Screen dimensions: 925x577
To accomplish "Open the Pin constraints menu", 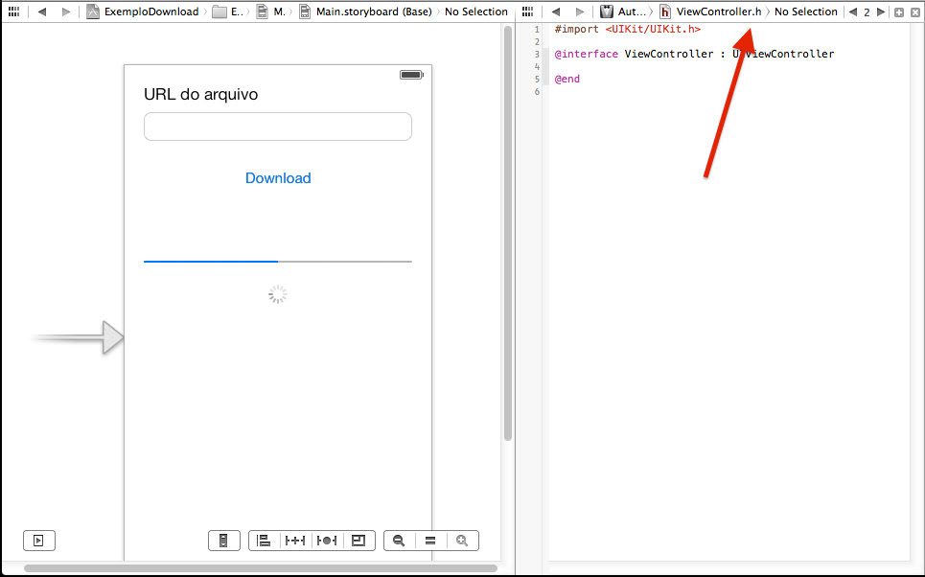I will (294, 541).
